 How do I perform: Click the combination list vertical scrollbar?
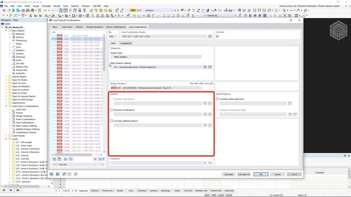[104, 54]
